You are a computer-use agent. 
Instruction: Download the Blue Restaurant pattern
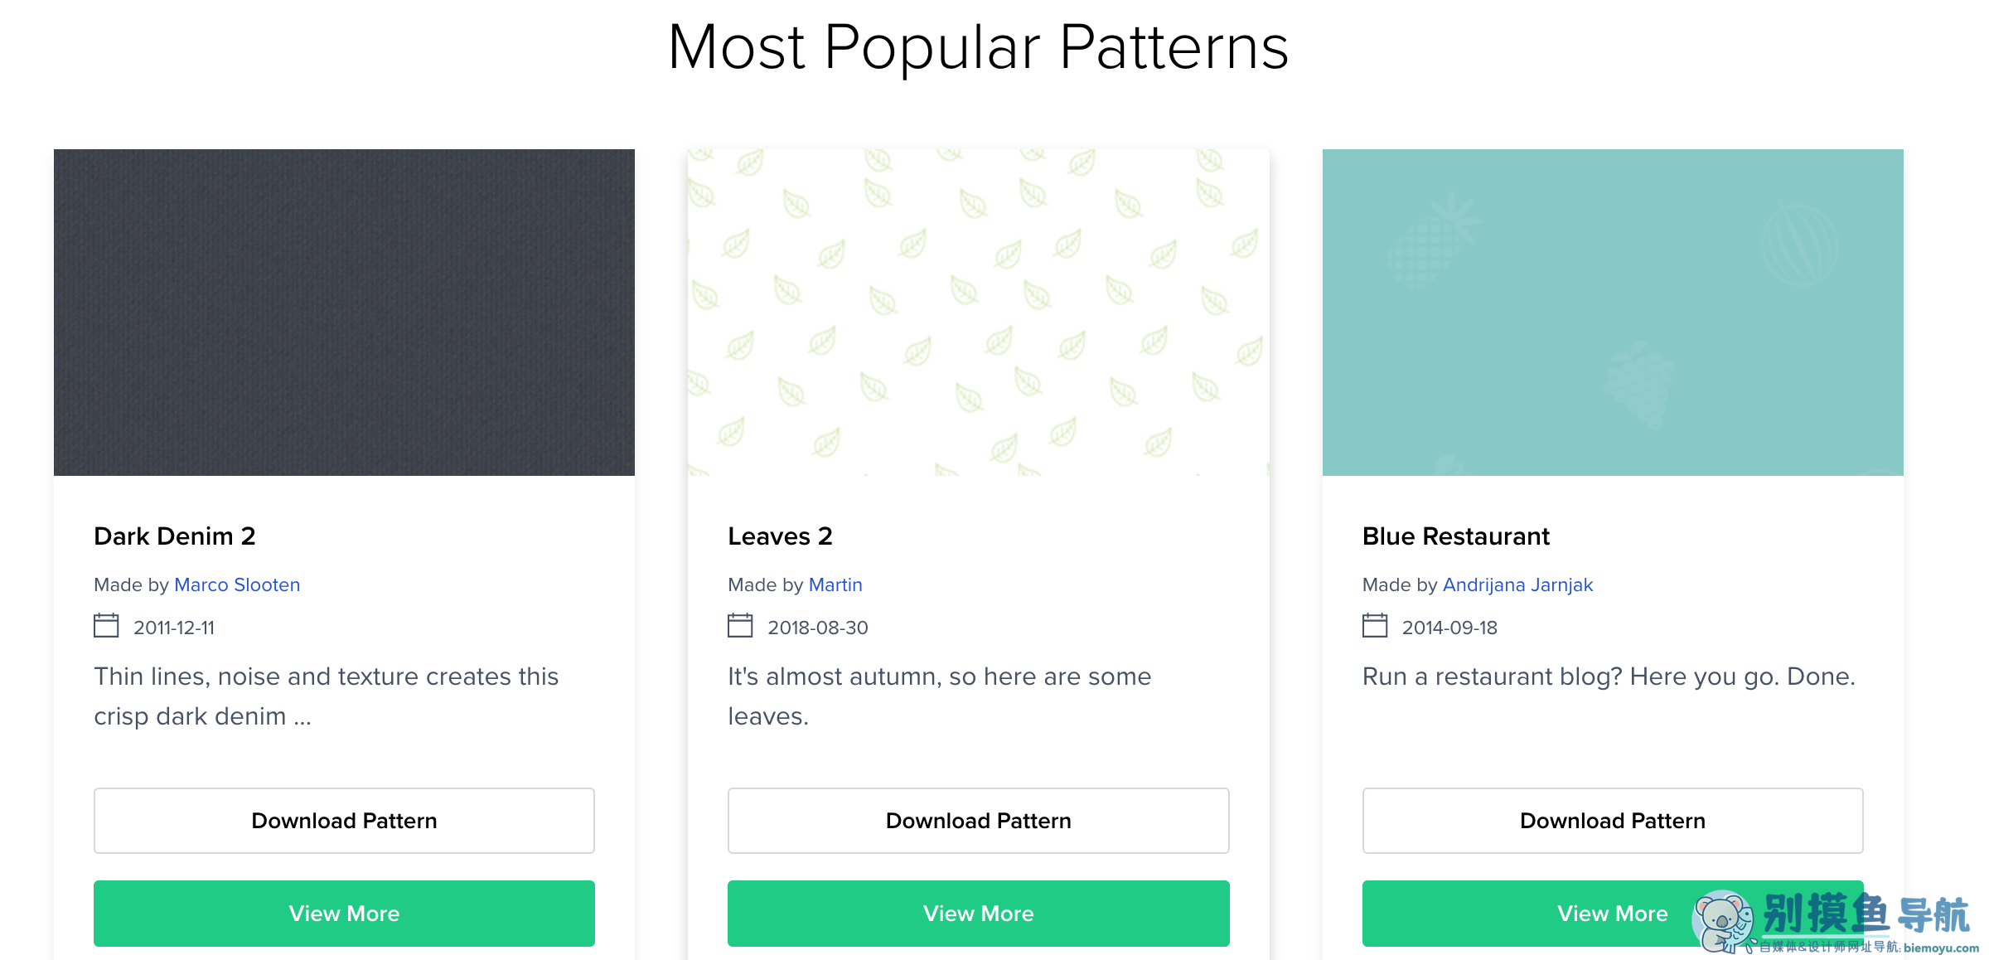pyautogui.click(x=1613, y=821)
